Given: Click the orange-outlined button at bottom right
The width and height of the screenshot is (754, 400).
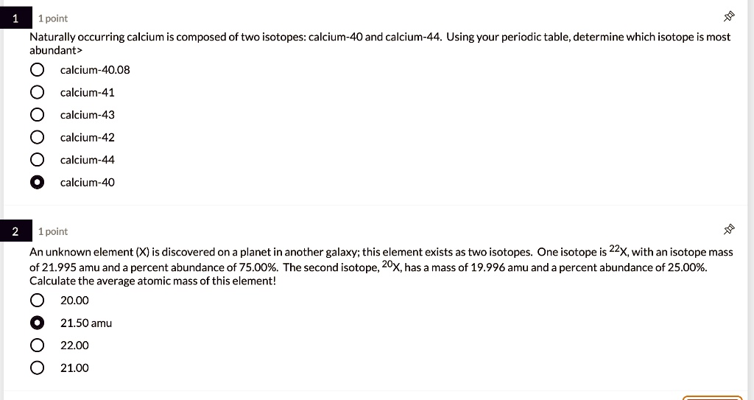Looking at the screenshot, I should click(718, 398).
